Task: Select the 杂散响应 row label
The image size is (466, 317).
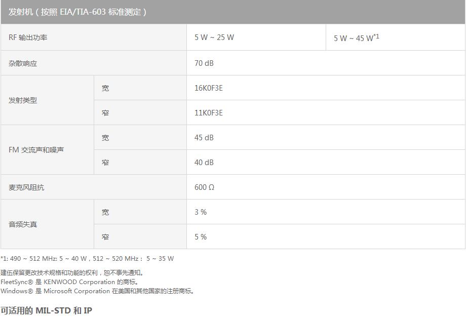Action: click(x=23, y=63)
